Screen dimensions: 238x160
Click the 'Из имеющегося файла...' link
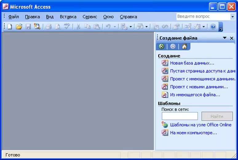195,95
